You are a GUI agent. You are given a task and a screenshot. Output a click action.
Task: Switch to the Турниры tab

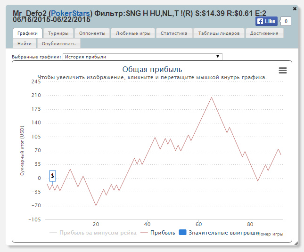58,33
